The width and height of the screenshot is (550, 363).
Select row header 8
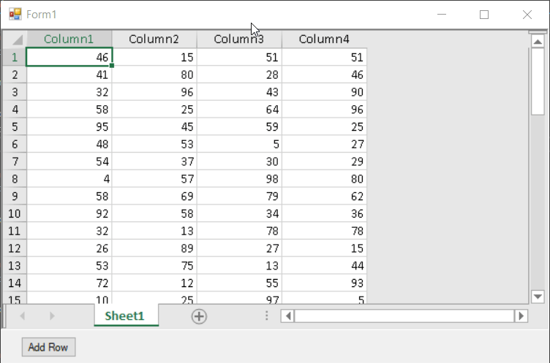click(15, 179)
